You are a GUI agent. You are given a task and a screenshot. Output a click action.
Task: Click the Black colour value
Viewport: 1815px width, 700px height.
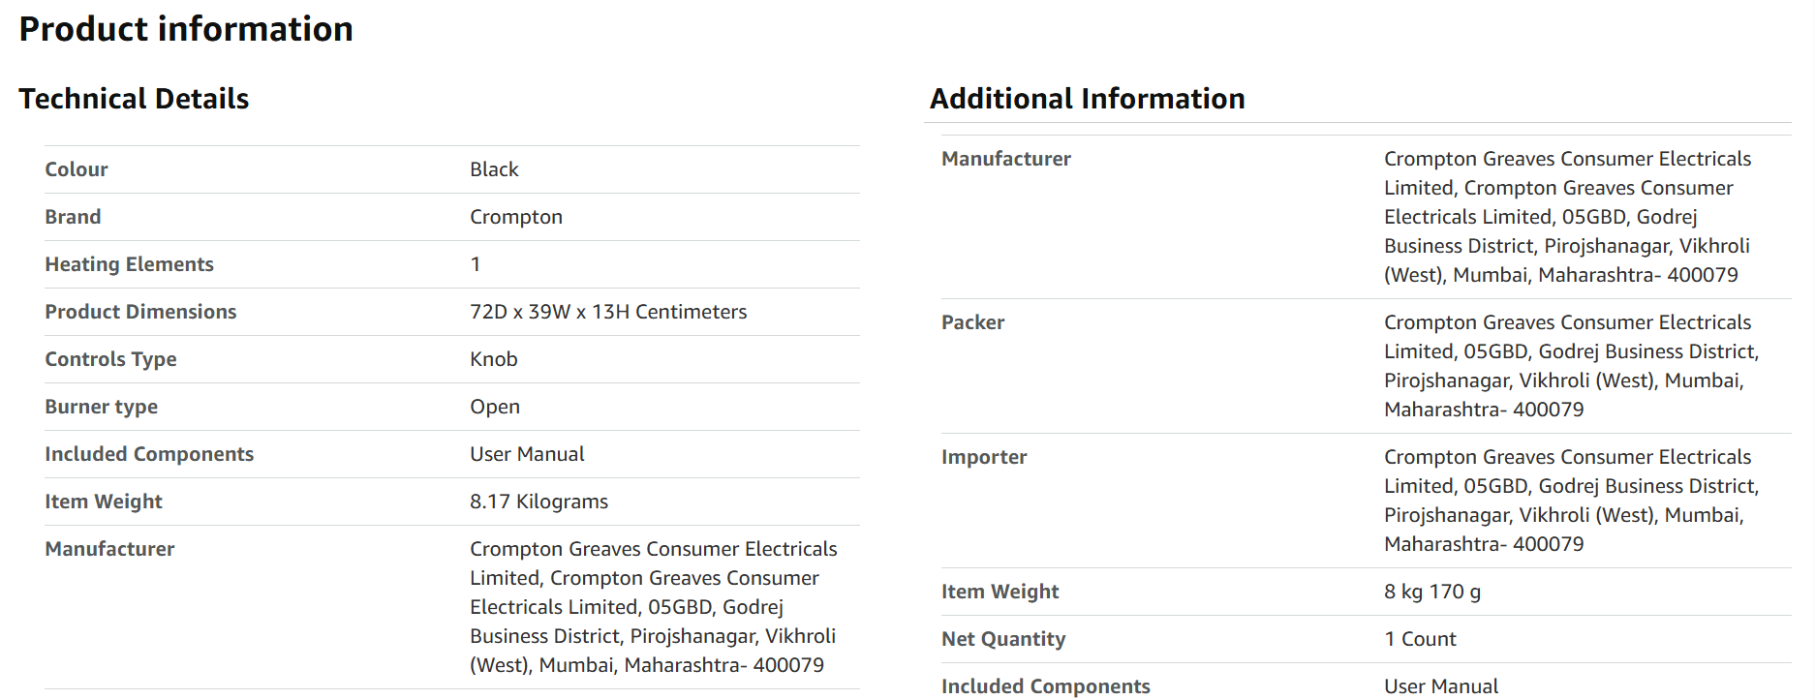[x=494, y=169]
